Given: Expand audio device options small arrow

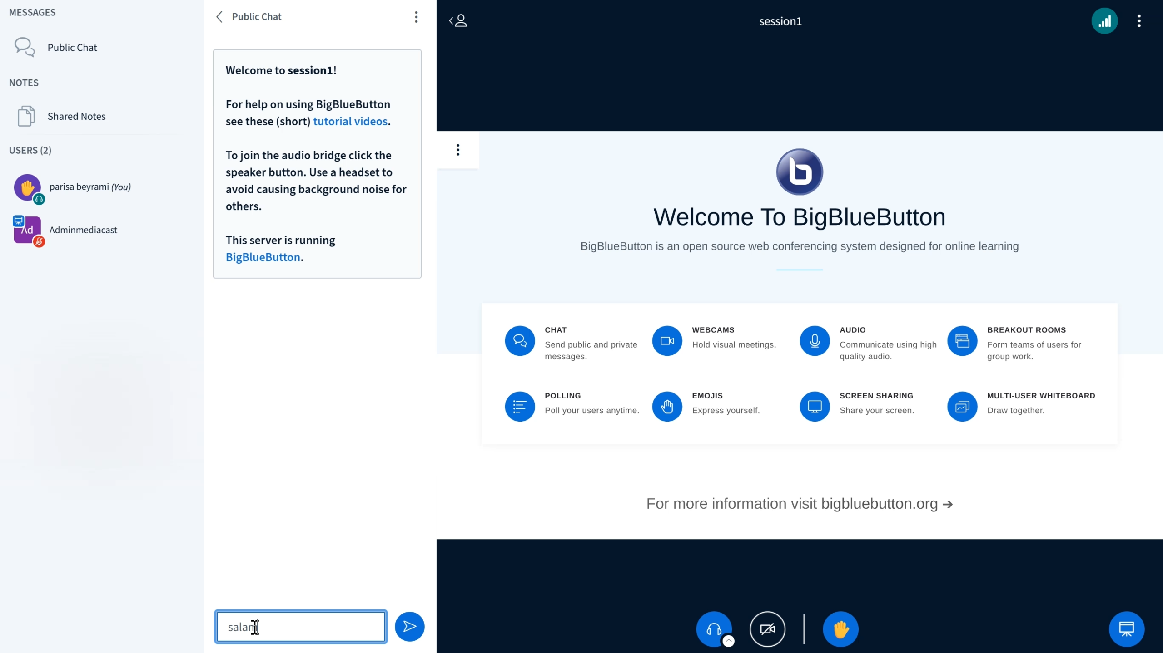Looking at the screenshot, I should [x=728, y=640].
